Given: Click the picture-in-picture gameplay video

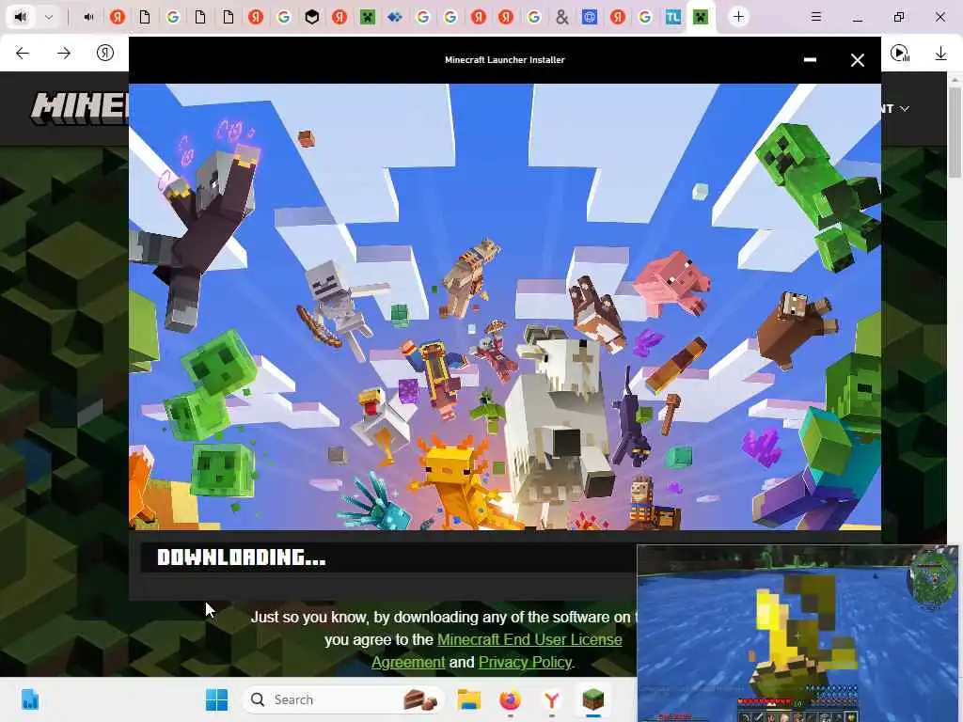Looking at the screenshot, I should [797, 633].
